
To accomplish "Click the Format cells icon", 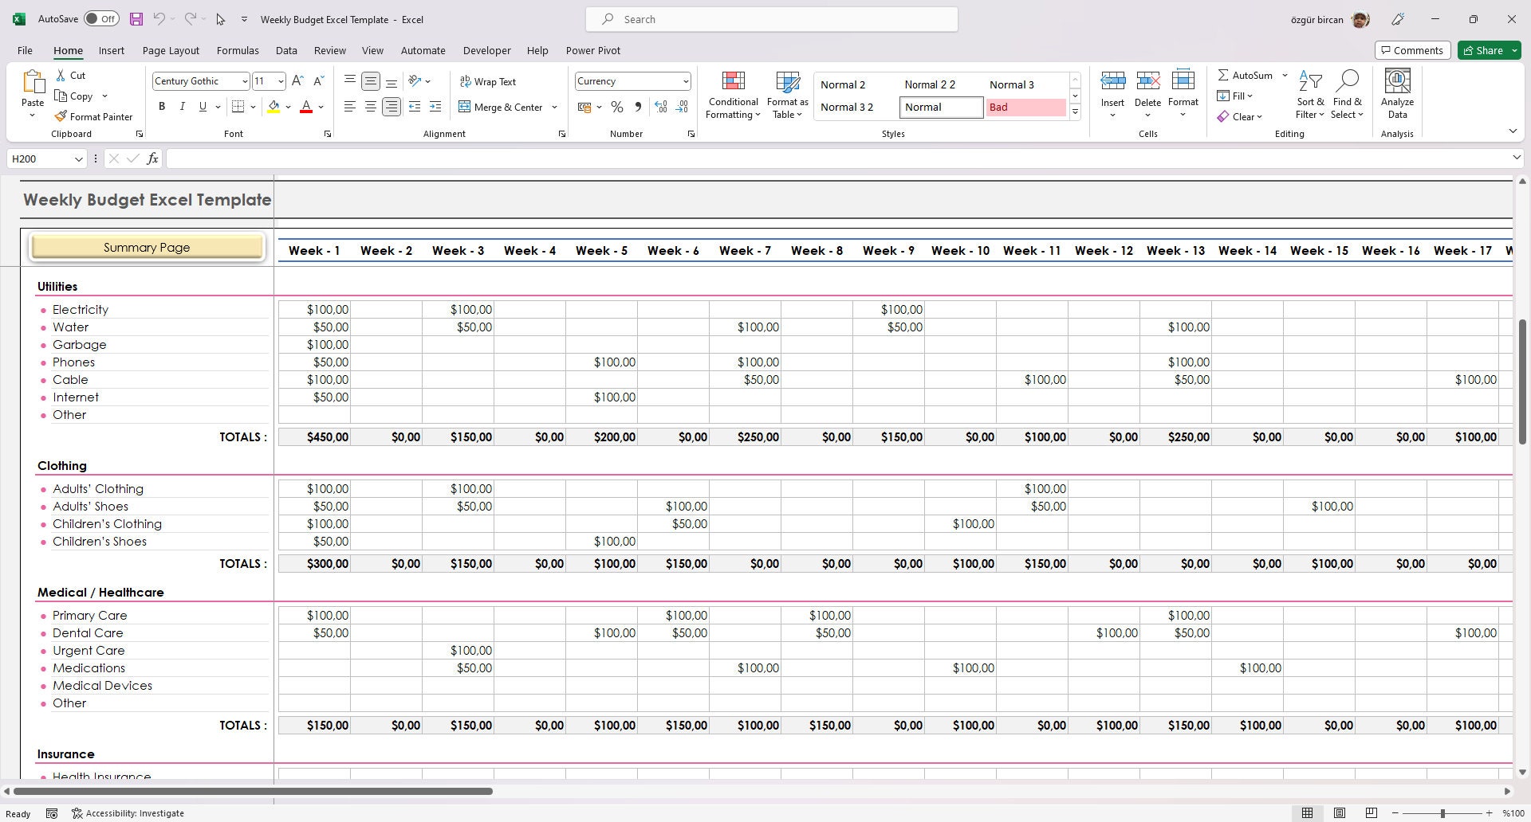I will pos(1183,81).
